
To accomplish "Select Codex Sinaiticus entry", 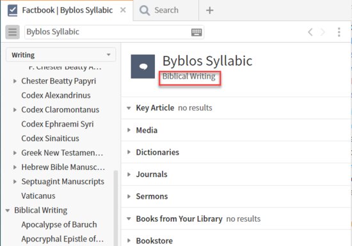I will pos(51,139).
